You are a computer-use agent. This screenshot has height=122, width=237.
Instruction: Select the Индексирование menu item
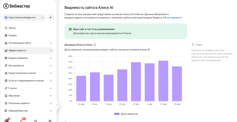point(28,58)
